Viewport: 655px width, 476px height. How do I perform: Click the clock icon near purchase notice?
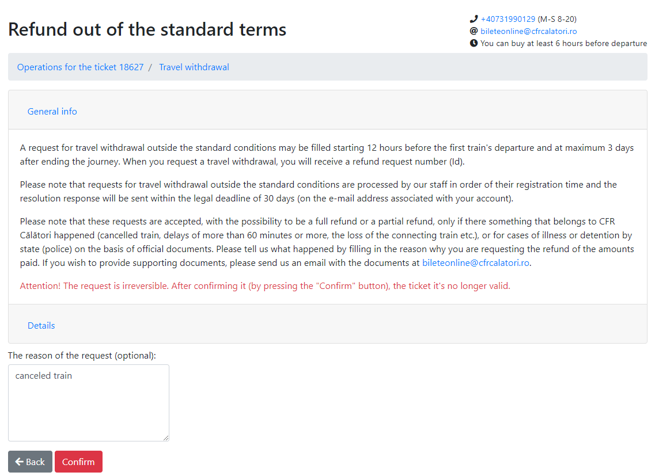(x=474, y=43)
